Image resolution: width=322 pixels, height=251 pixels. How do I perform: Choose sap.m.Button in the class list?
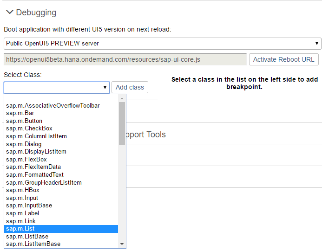[x=61, y=121]
